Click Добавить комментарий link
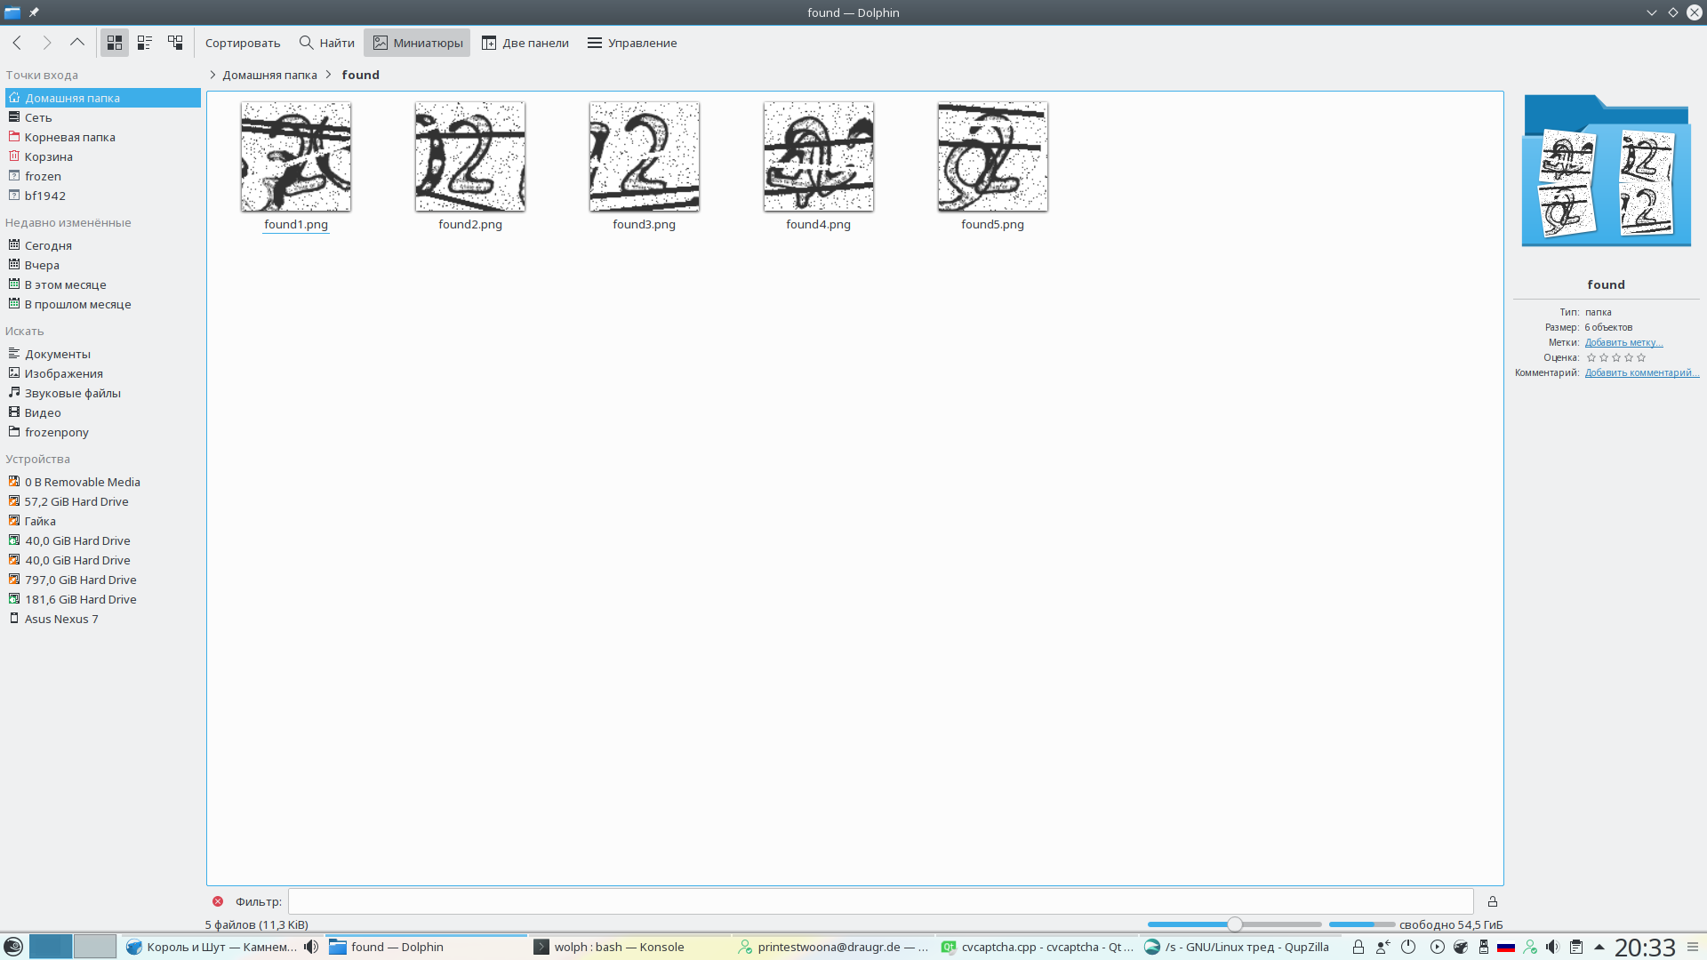 pos(1642,372)
